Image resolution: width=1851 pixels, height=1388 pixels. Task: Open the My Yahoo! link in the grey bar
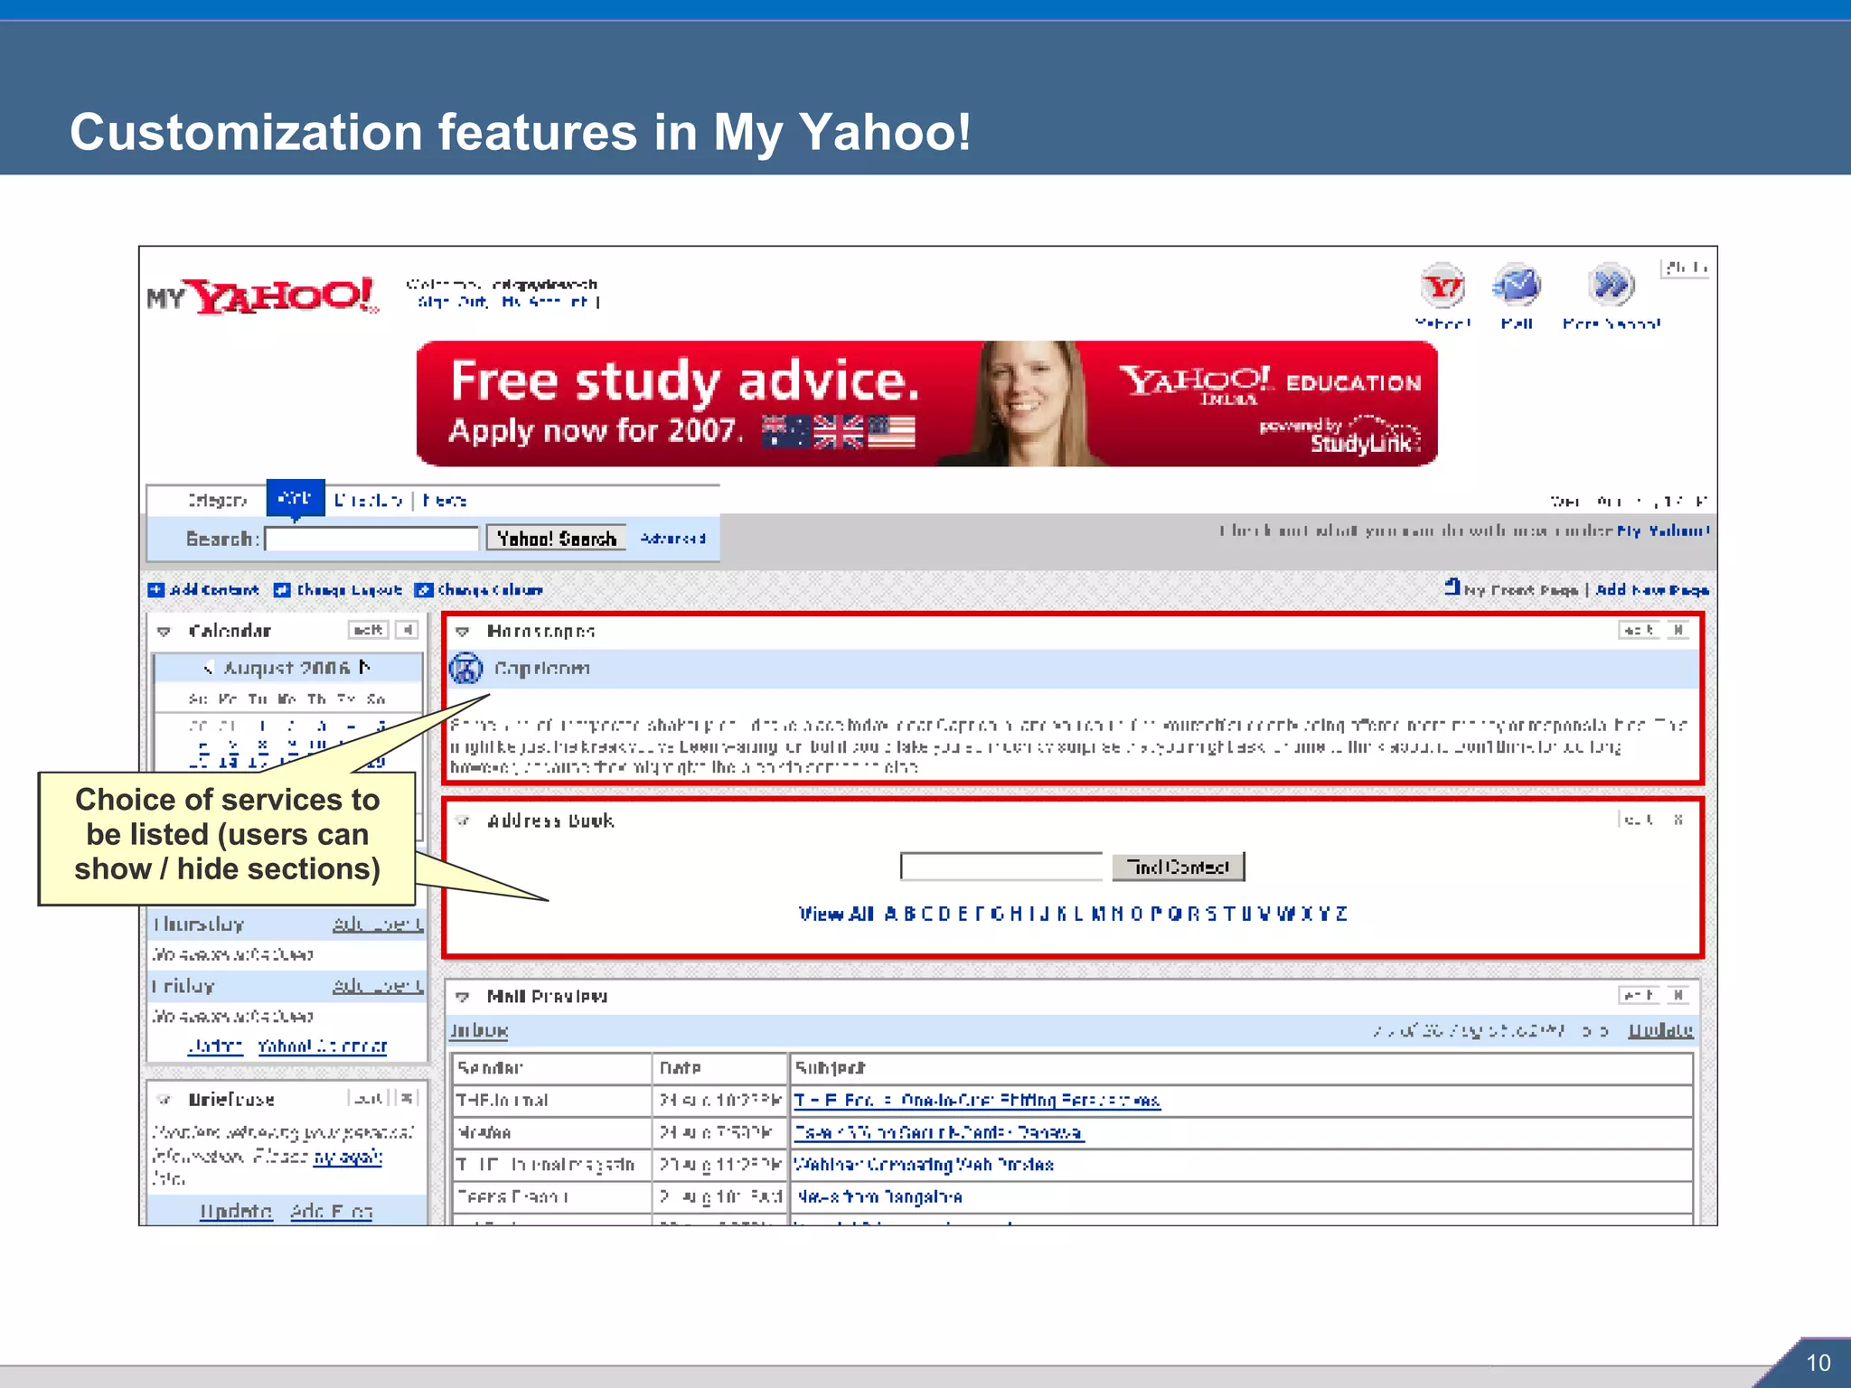tap(1663, 530)
